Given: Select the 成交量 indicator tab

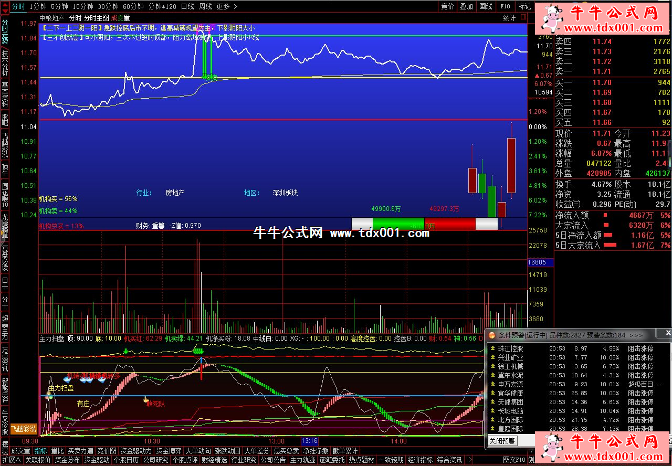Looking at the screenshot, I should [21, 451].
